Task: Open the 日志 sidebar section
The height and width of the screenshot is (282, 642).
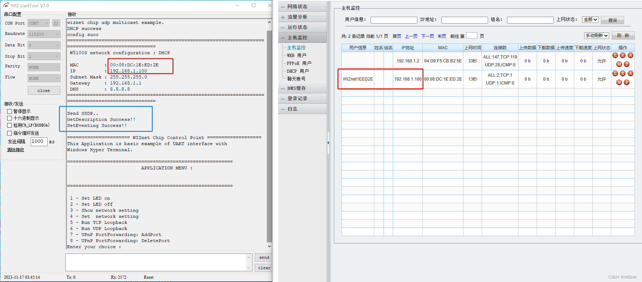Action: pyautogui.click(x=302, y=109)
